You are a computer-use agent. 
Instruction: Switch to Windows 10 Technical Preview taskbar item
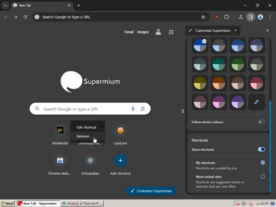pos(82,203)
